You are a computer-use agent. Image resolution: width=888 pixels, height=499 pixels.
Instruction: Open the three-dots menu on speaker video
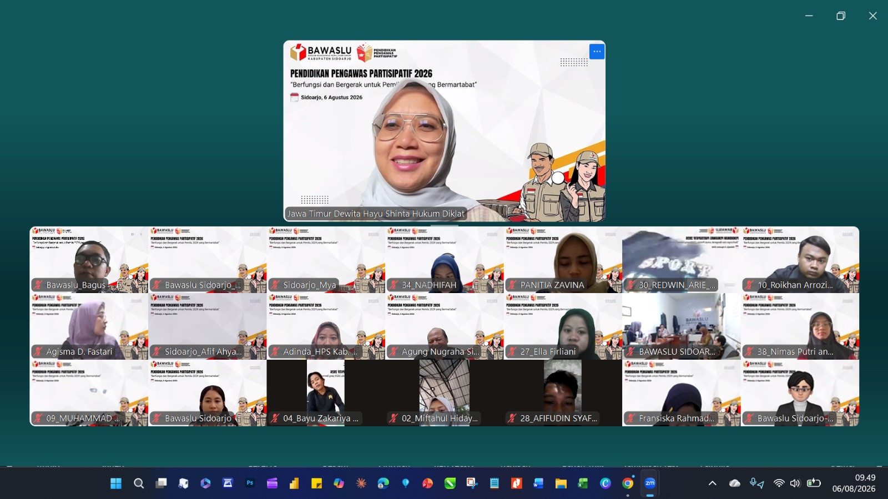point(597,52)
